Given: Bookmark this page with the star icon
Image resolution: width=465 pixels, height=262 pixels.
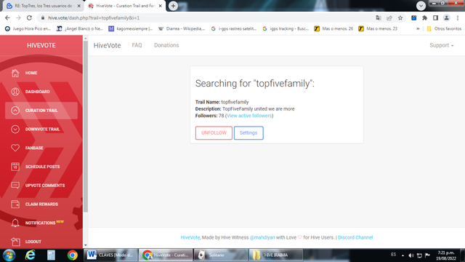Looking at the screenshot, I should click(x=400, y=17).
